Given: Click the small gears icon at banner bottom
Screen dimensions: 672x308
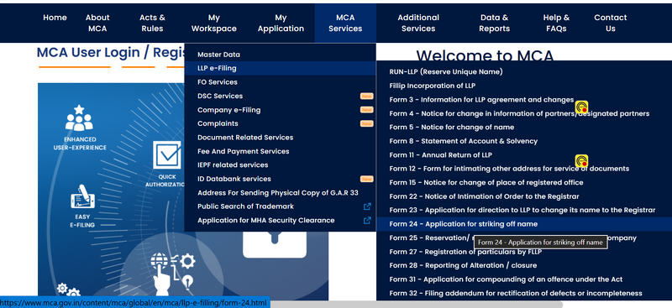Looking at the screenshot, I should pos(69,290).
